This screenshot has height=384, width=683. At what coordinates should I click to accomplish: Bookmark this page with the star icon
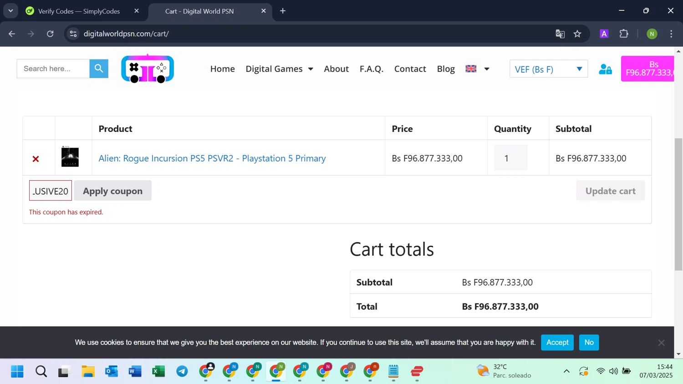pos(577,34)
